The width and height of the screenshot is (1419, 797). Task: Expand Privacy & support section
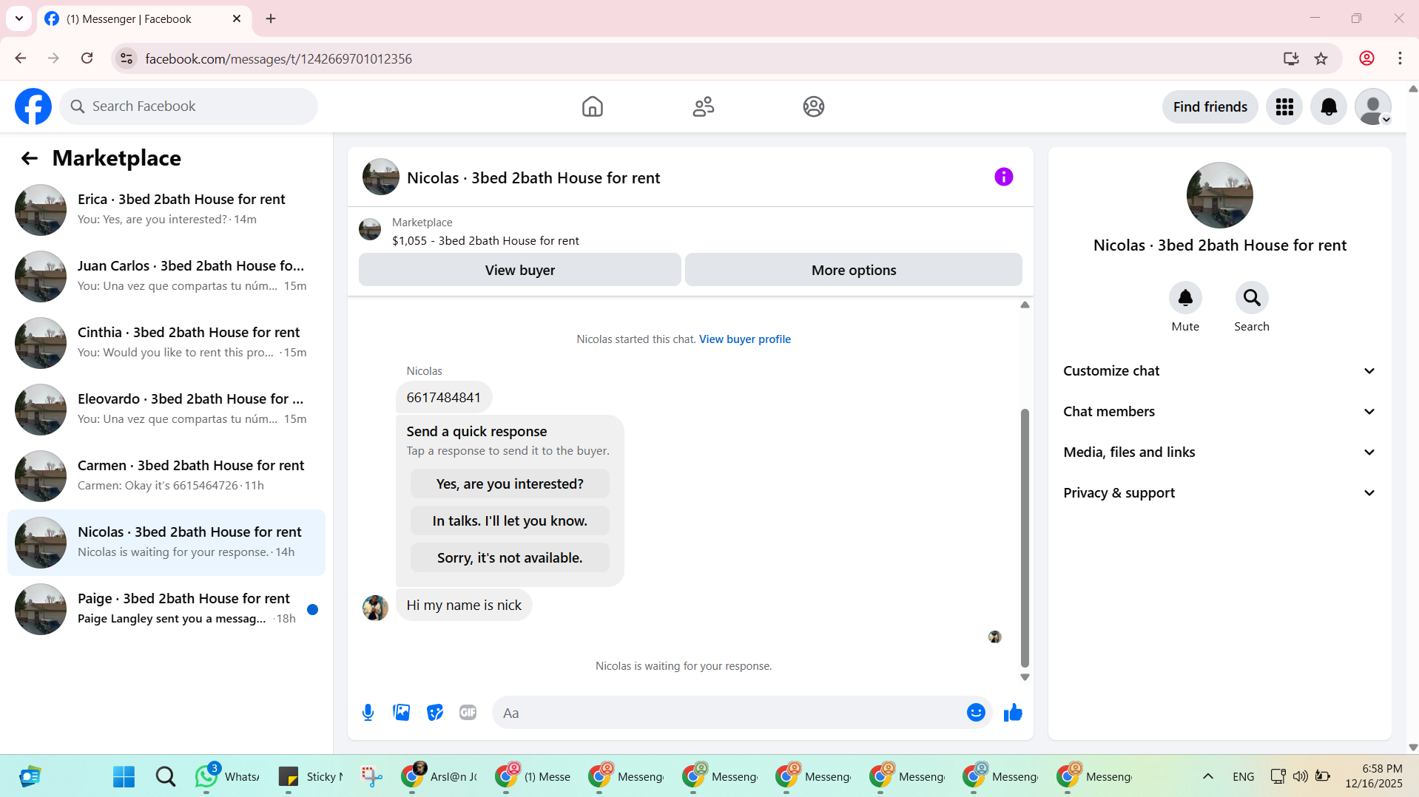pos(1220,493)
